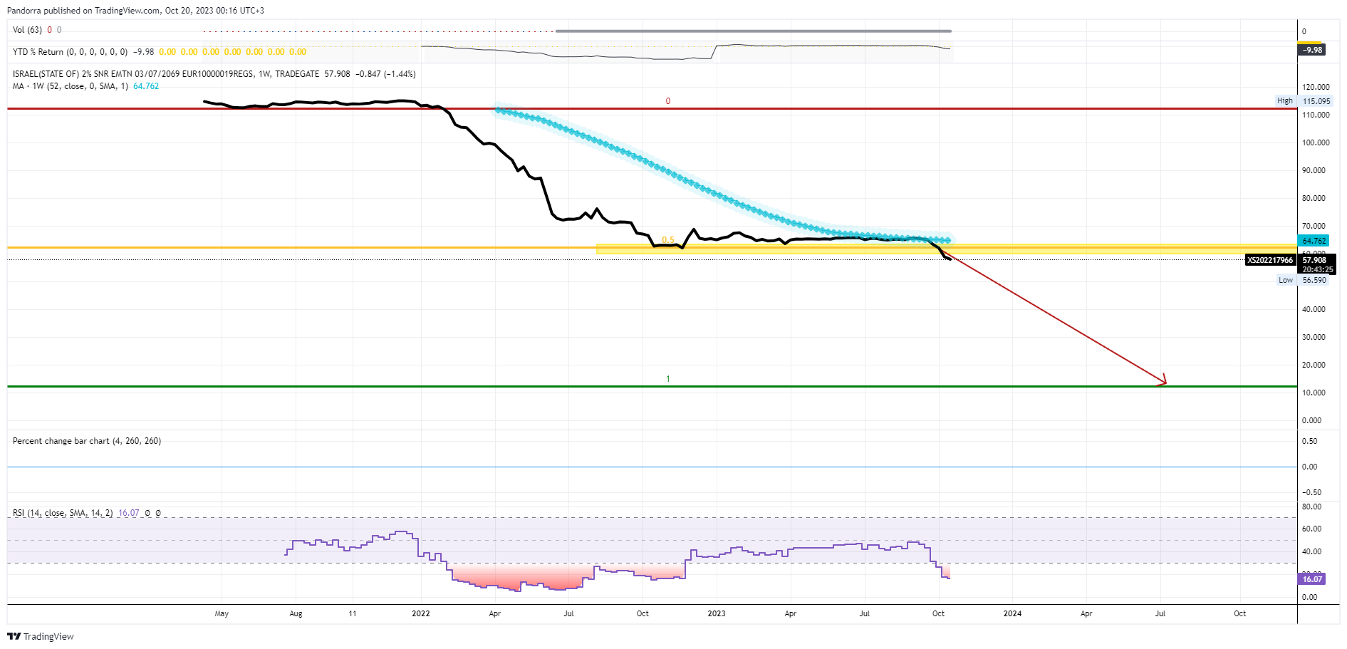Screen dimensions: 1347x649
Task: Click the dark -9.98 tag on the right axis
Action: point(1312,50)
